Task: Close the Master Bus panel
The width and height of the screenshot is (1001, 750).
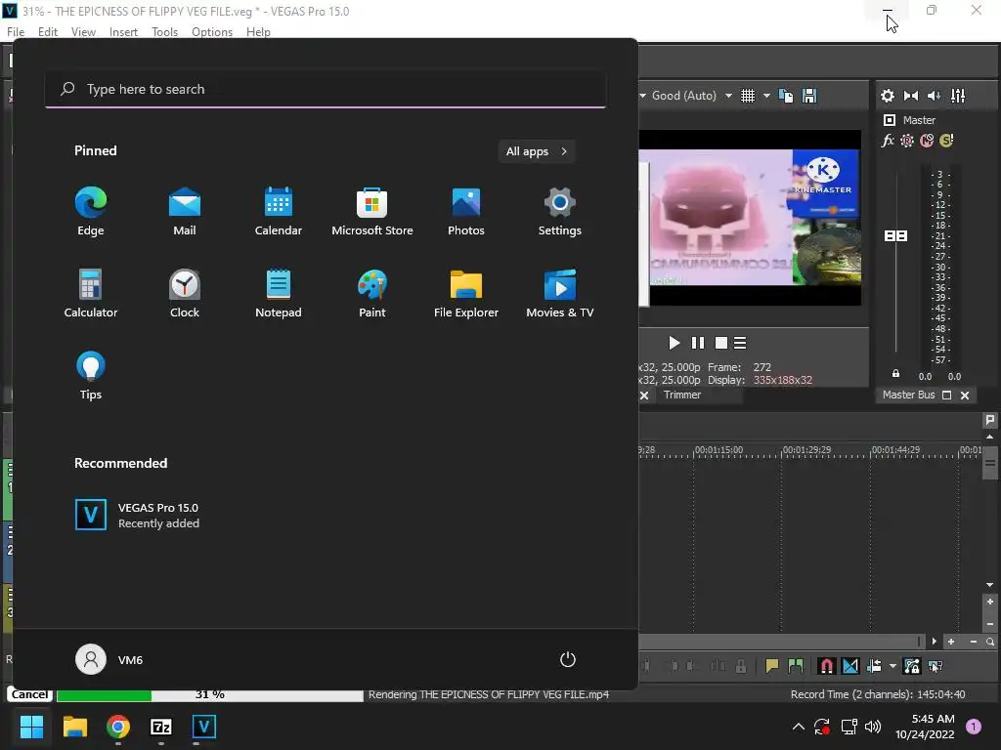Action: 965,396
